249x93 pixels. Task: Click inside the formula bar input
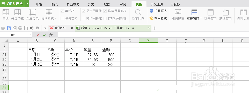tap(153, 35)
